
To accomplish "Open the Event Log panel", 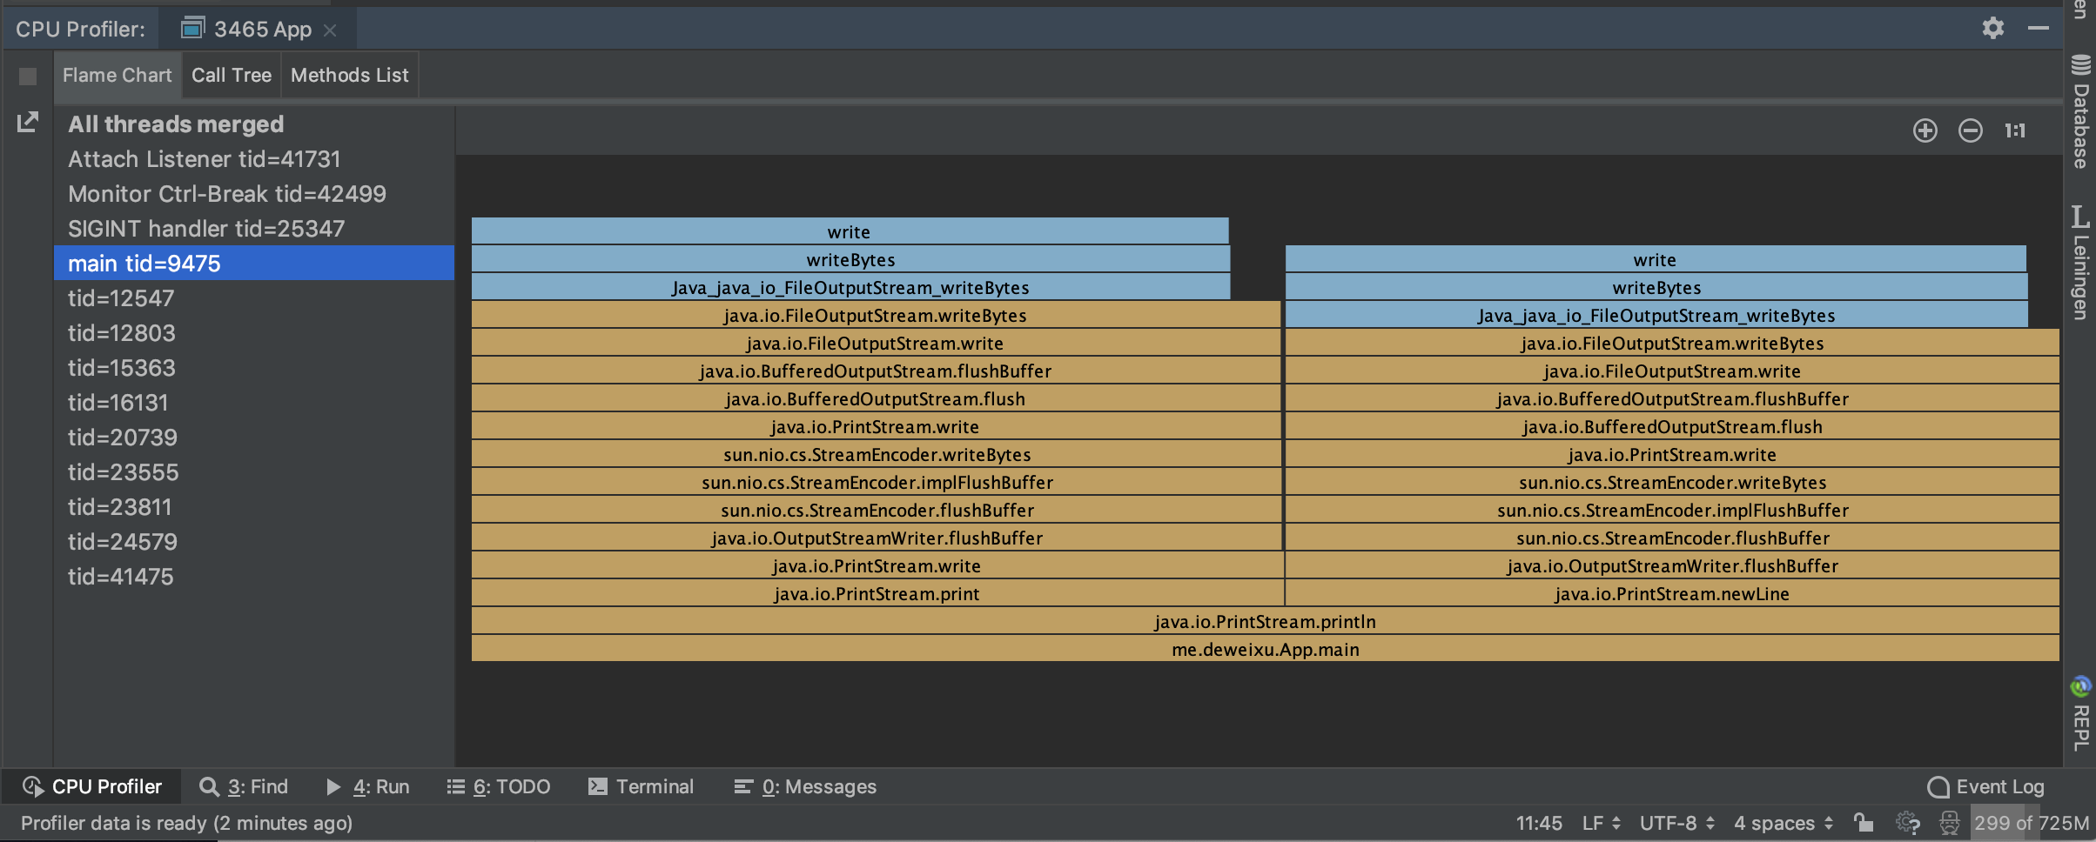I will pos(1985,786).
